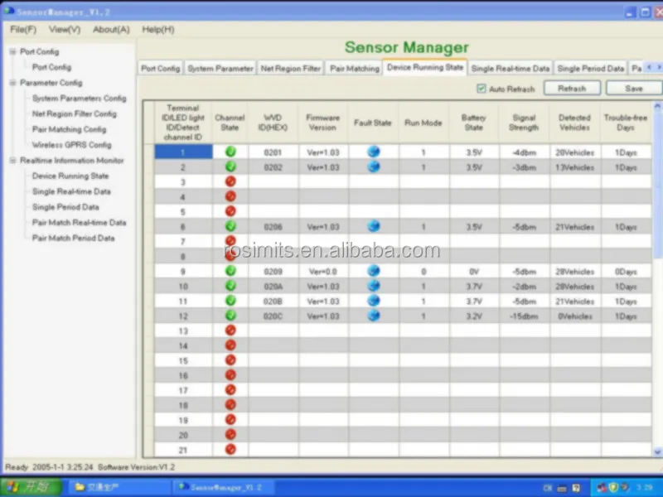The image size is (663, 497).
Task: Click blue fault state icon in row 9
Action: point(373,271)
